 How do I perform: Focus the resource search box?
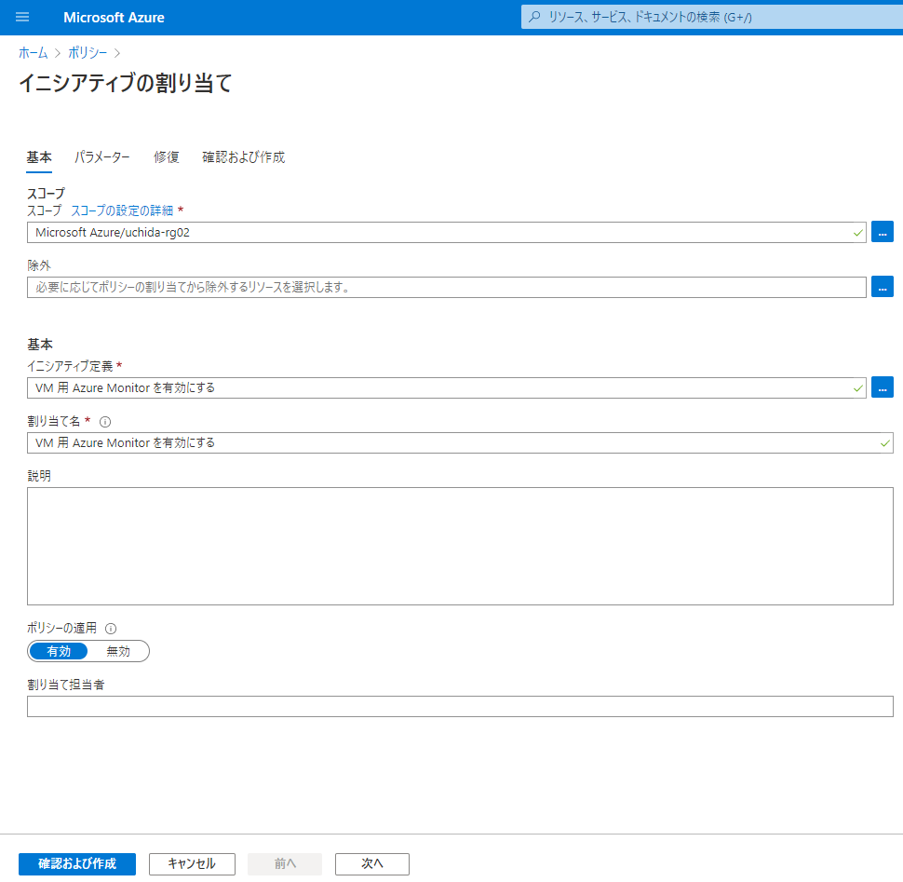(712, 17)
